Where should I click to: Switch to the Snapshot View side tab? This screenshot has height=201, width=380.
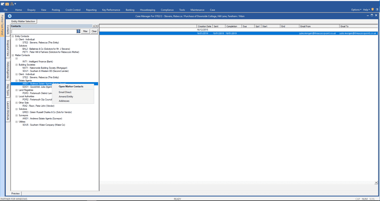[x=8, y=49]
